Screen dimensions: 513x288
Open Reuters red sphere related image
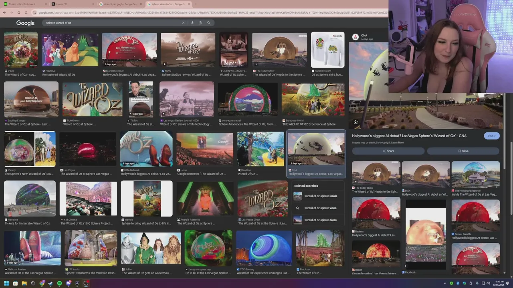click(376, 213)
